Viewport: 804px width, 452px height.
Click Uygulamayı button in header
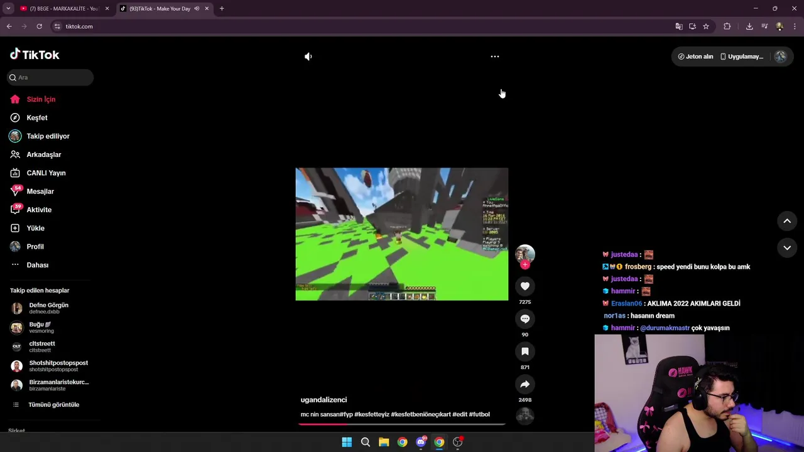(741, 56)
